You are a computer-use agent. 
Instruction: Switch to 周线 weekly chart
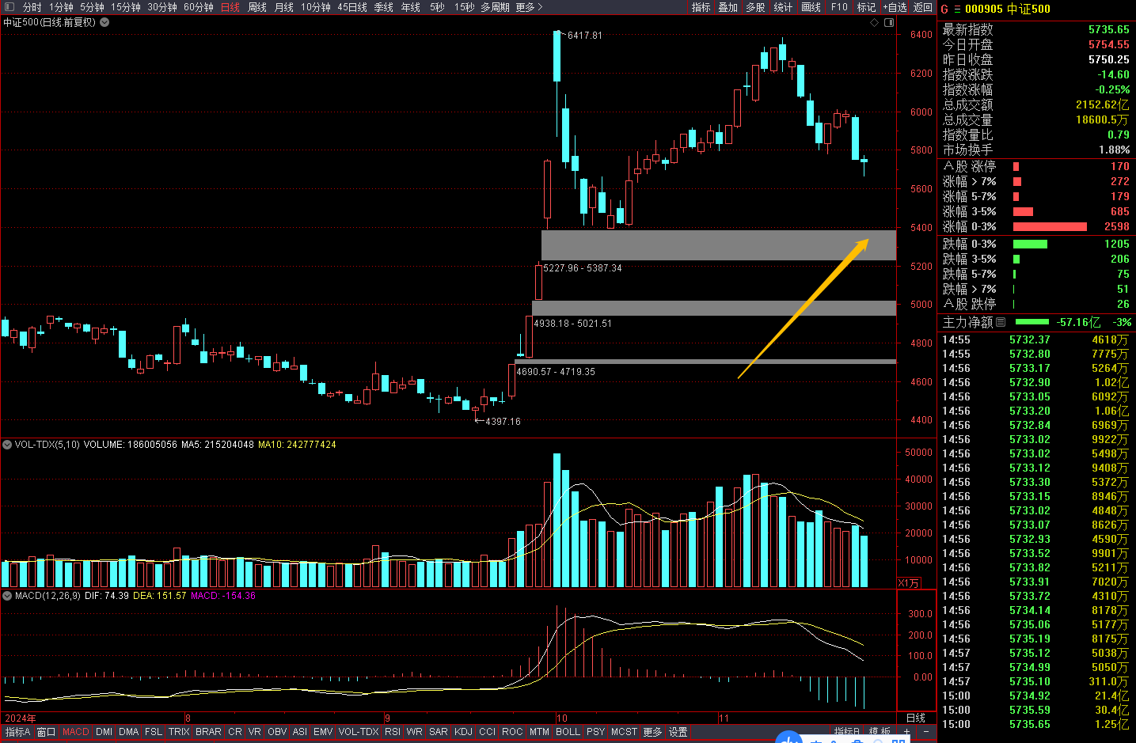click(x=257, y=7)
